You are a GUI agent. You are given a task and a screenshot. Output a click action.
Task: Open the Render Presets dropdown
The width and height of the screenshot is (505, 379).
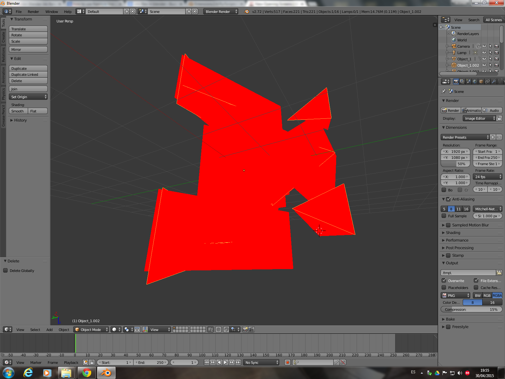pyautogui.click(x=465, y=137)
